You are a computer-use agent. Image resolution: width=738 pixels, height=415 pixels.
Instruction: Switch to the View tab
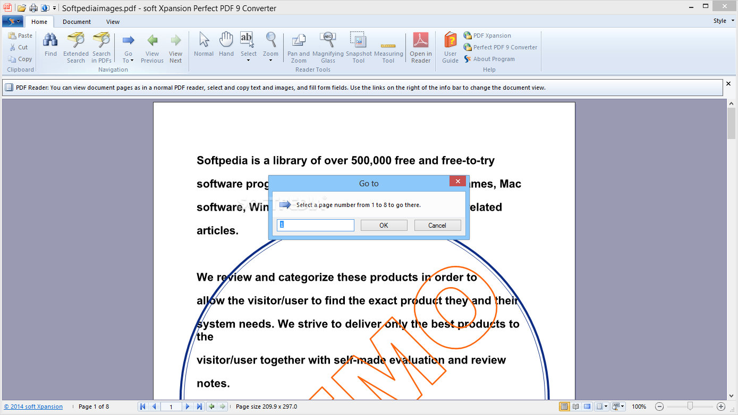pyautogui.click(x=113, y=22)
